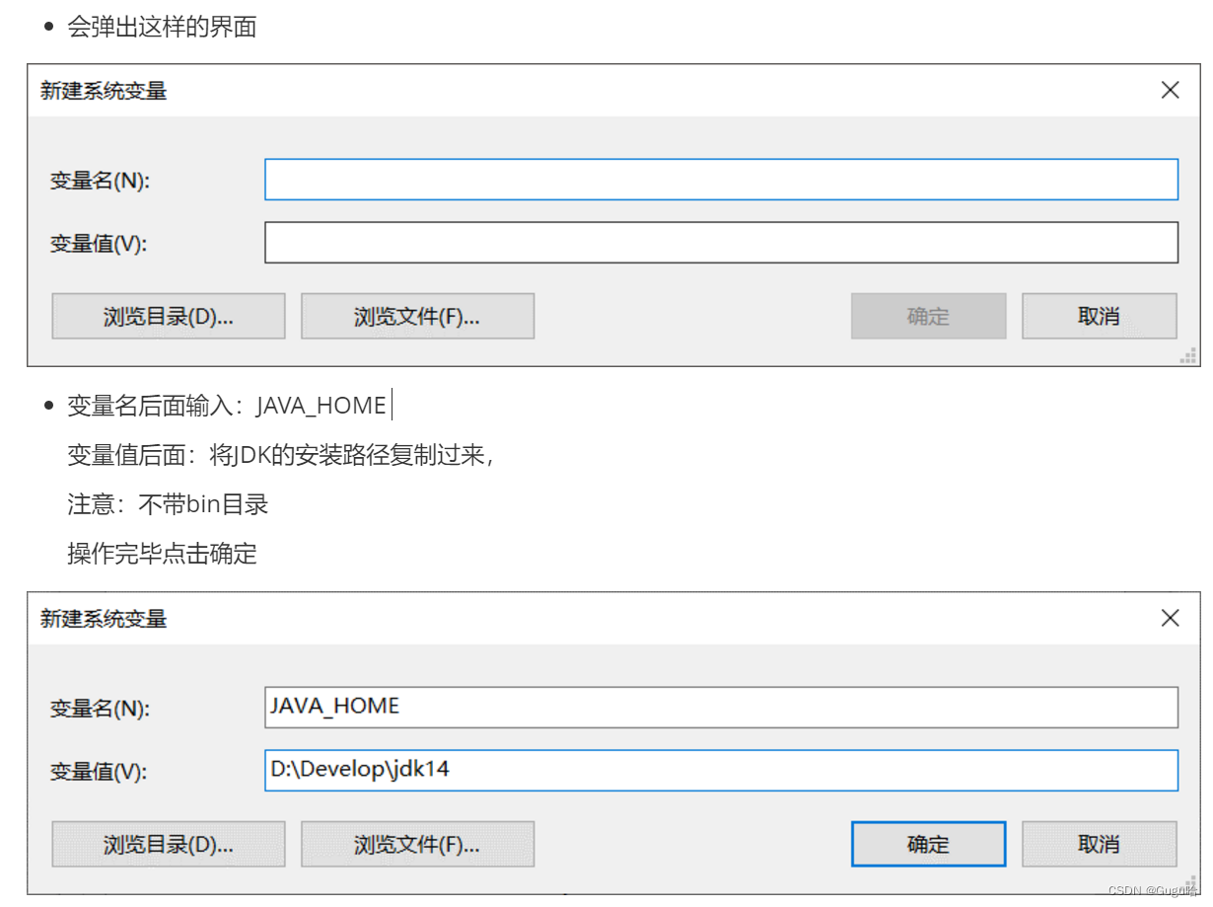1213x907 pixels.
Task: Click the text '变量名后面输入：JAVA_HOME'
Action: [x=227, y=406]
